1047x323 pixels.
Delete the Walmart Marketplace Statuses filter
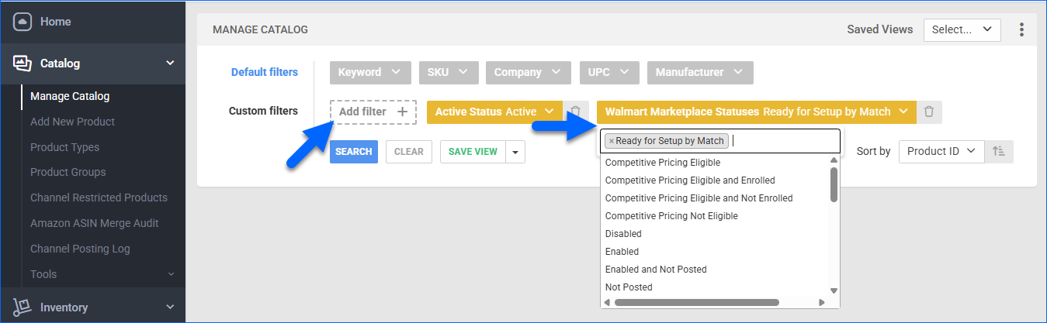pyautogui.click(x=929, y=112)
